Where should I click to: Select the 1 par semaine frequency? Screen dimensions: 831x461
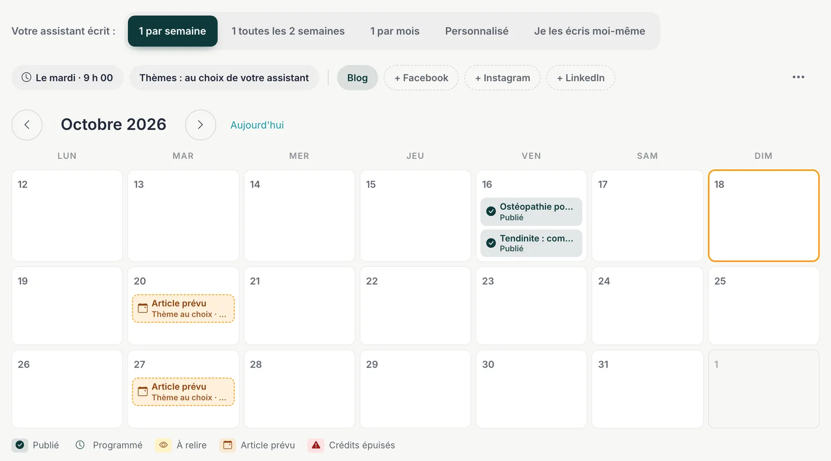(172, 31)
